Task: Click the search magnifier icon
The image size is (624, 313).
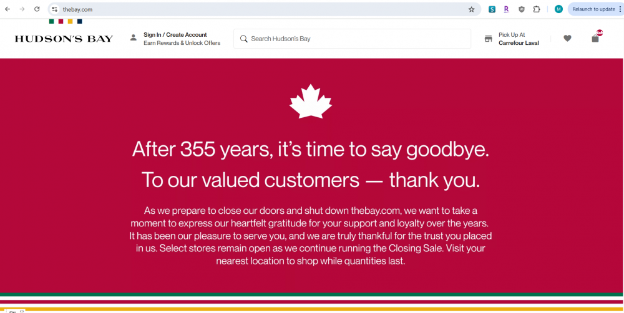Action: 243,39
